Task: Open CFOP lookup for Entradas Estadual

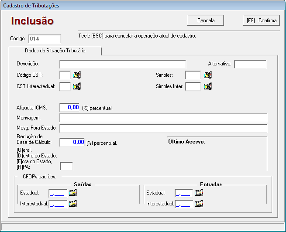Action: (x=199, y=193)
